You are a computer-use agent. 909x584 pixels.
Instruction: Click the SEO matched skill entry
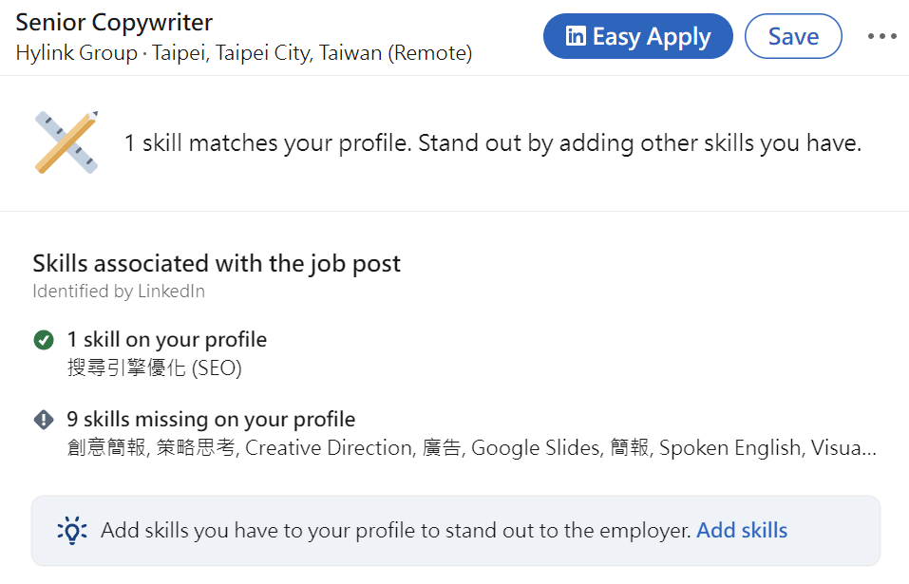pos(154,367)
